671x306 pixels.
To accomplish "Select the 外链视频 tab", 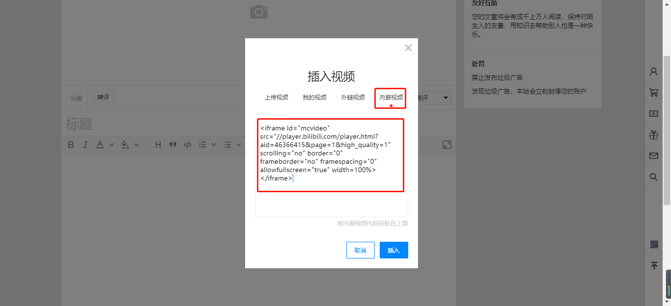I will click(x=353, y=98).
